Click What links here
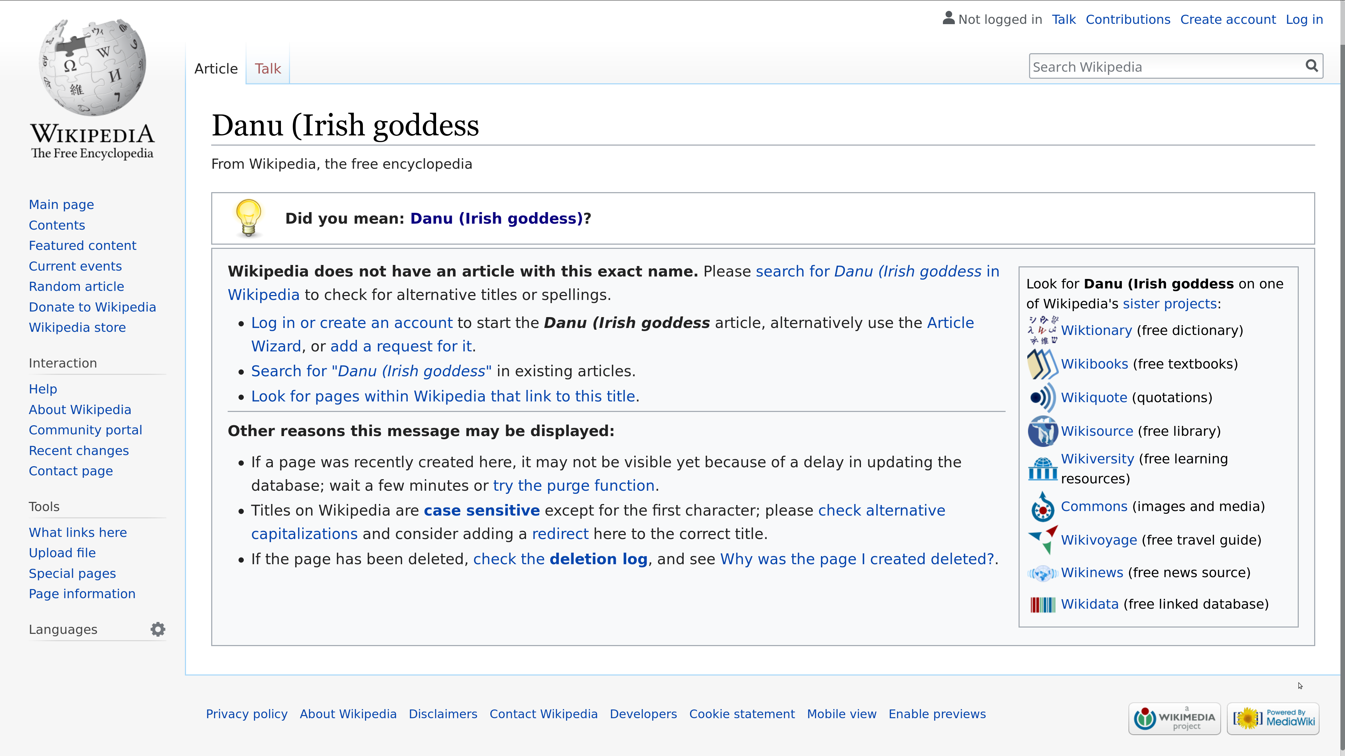The height and width of the screenshot is (756, 1345). pyautogui.click(x=78, y=532)
